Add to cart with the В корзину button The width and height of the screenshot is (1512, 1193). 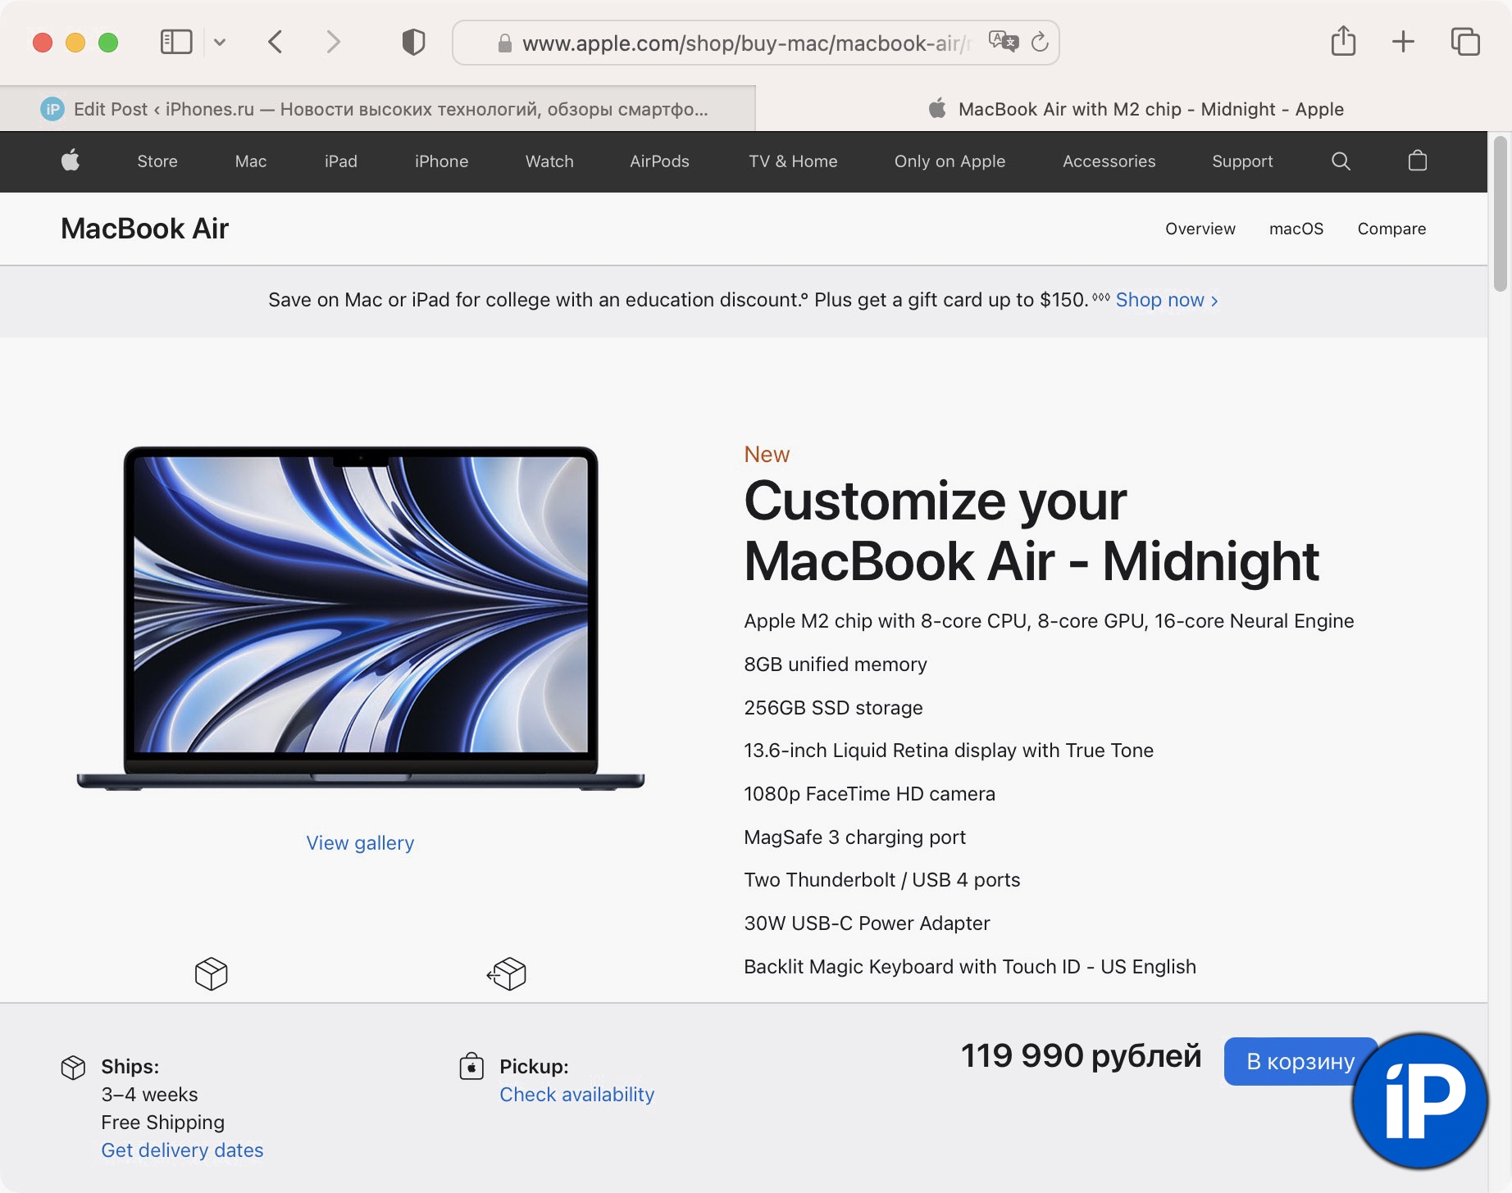[1300, 1061]
